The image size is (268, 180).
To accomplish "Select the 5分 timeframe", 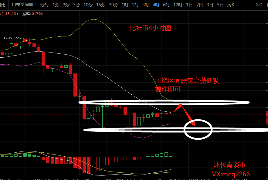I will [x=76, y=5].
